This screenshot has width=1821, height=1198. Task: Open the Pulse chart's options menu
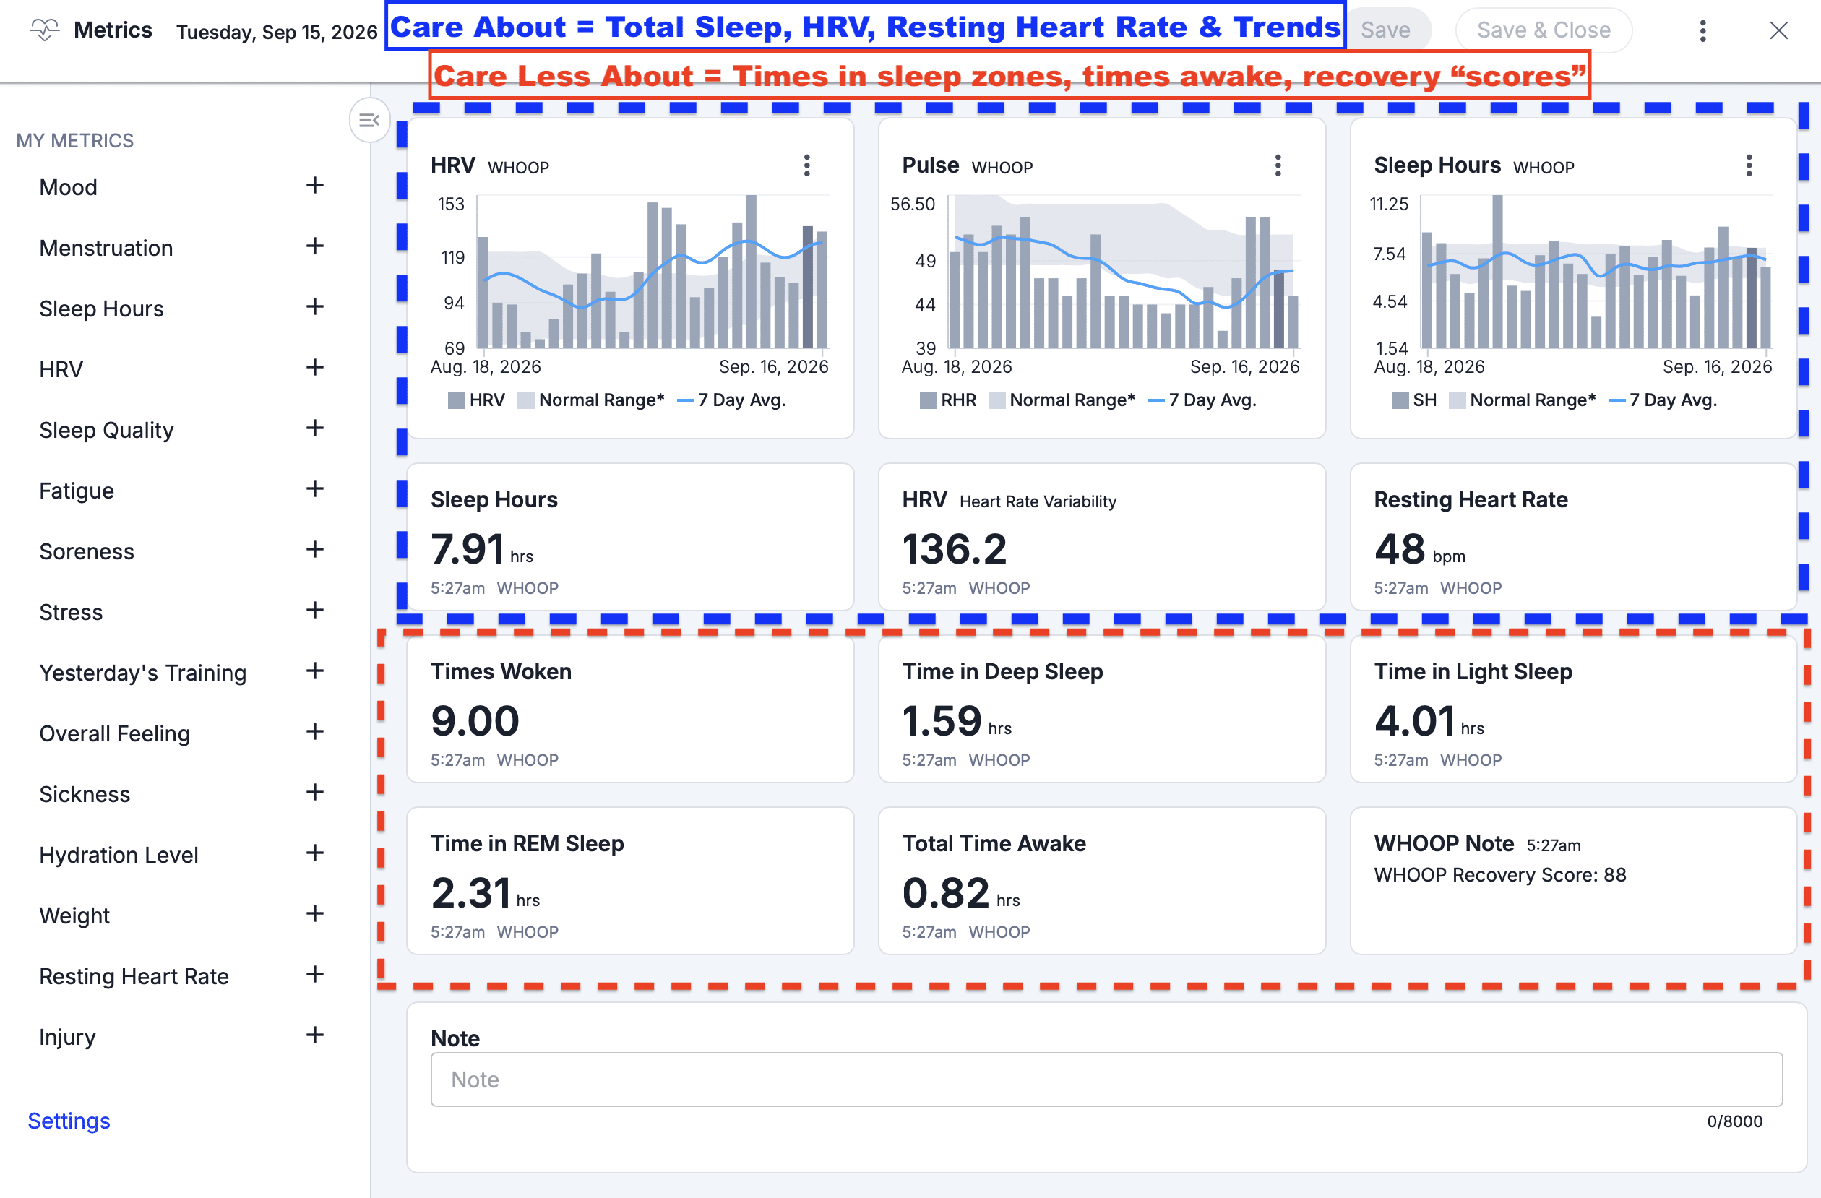[x=1278, y=165]
